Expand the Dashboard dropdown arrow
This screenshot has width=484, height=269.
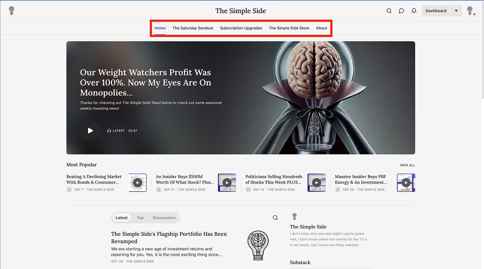[456, 11]
